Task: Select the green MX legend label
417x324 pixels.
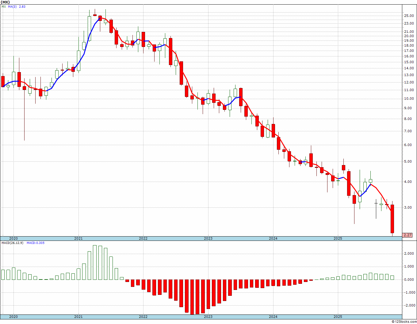Action: 4,6
